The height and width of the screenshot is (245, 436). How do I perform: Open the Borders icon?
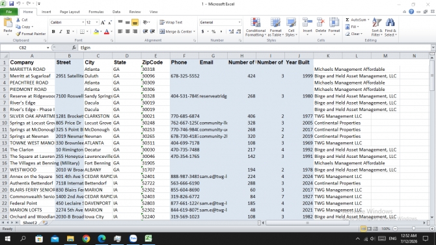click(x=82, y=32)
